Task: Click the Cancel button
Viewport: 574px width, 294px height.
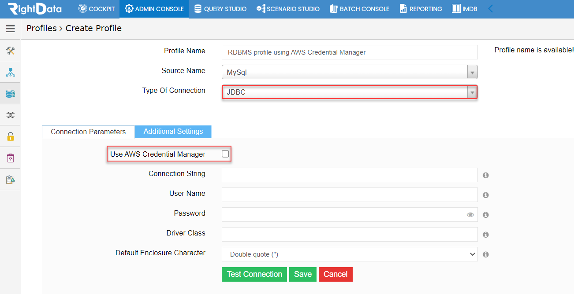Action: pos(335,274)
